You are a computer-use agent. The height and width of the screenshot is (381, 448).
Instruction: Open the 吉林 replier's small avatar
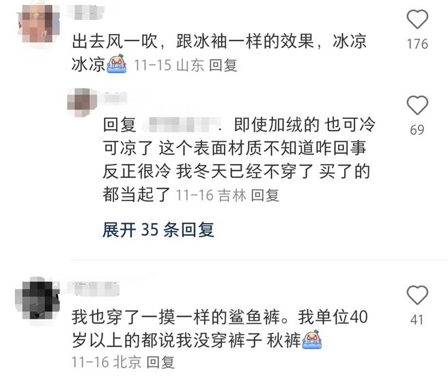click(x=82, y=102)
